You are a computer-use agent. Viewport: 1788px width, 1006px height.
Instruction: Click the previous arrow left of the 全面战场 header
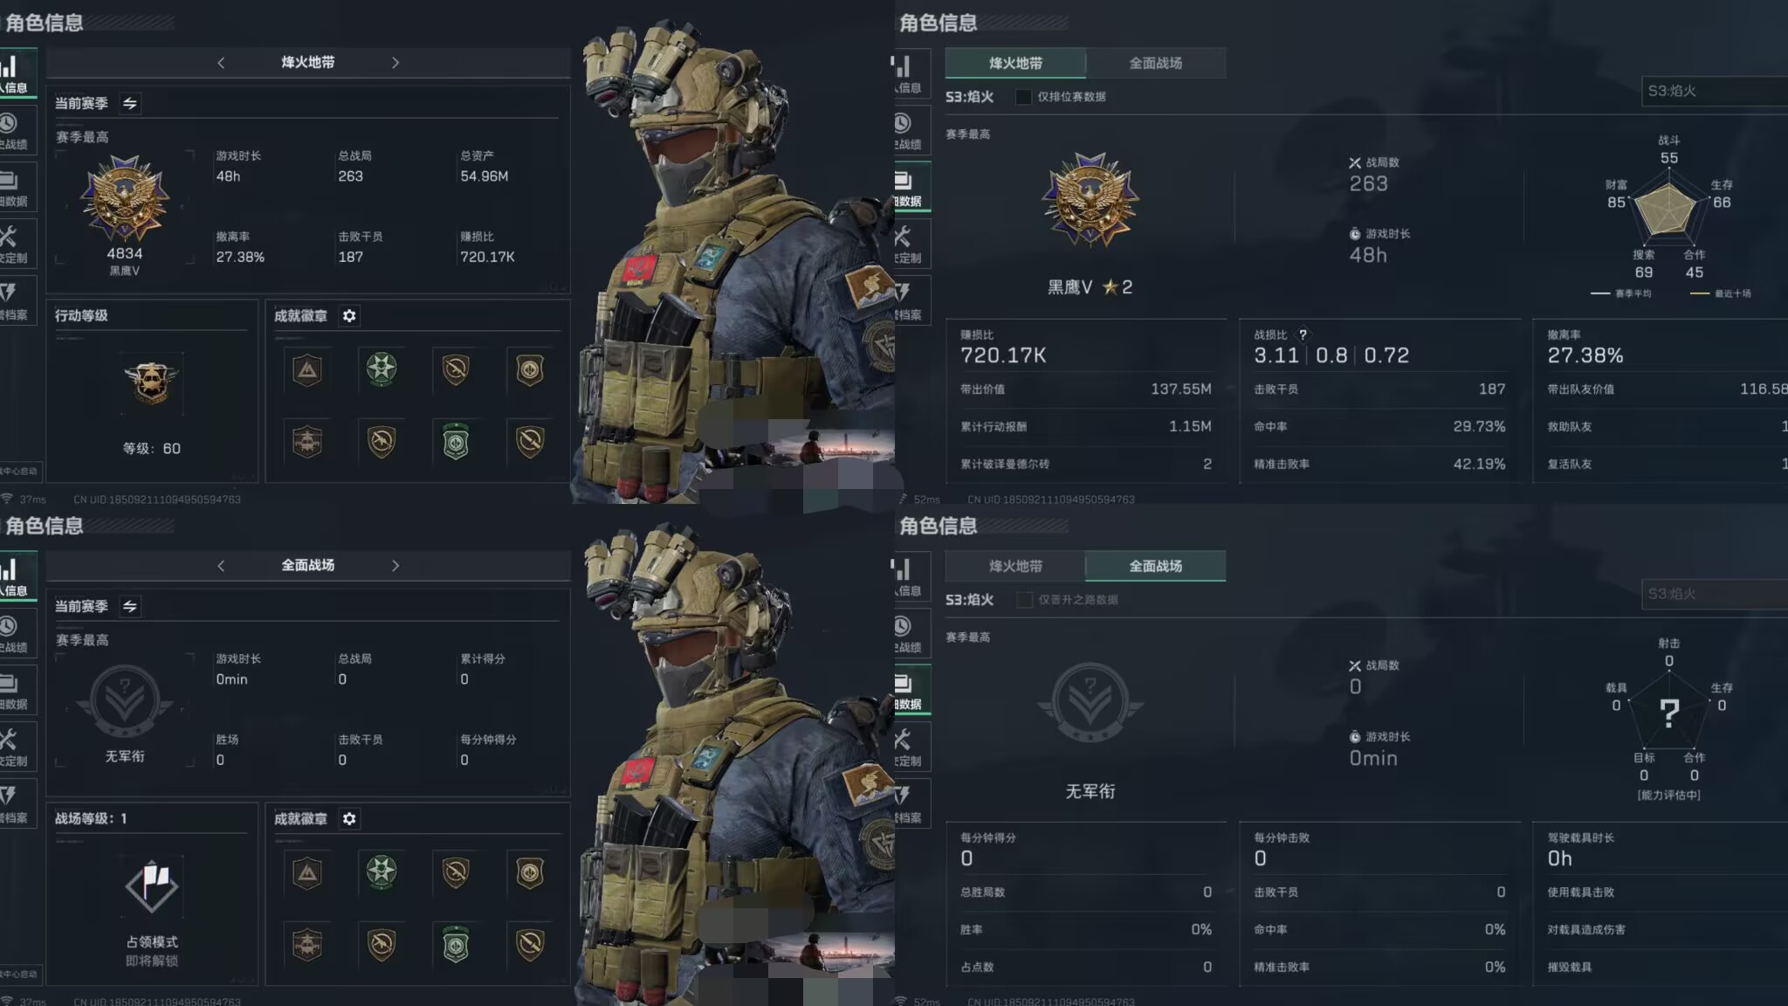click(x=221, y=566)
